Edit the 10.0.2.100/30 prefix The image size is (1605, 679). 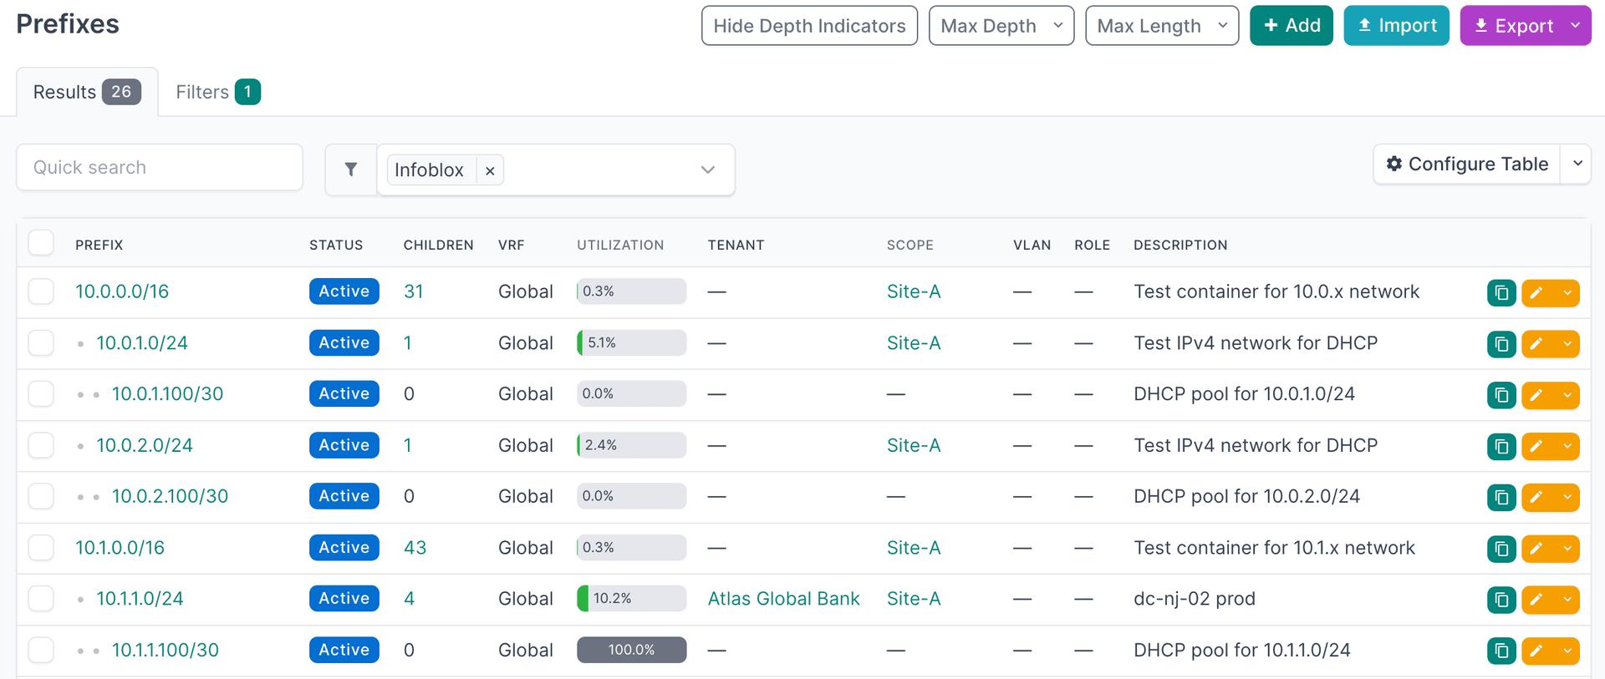1538,497
